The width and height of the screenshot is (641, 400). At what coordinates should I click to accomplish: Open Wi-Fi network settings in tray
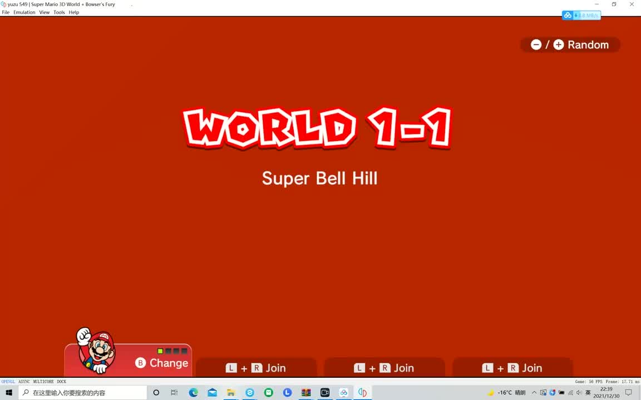coord(570,392)
